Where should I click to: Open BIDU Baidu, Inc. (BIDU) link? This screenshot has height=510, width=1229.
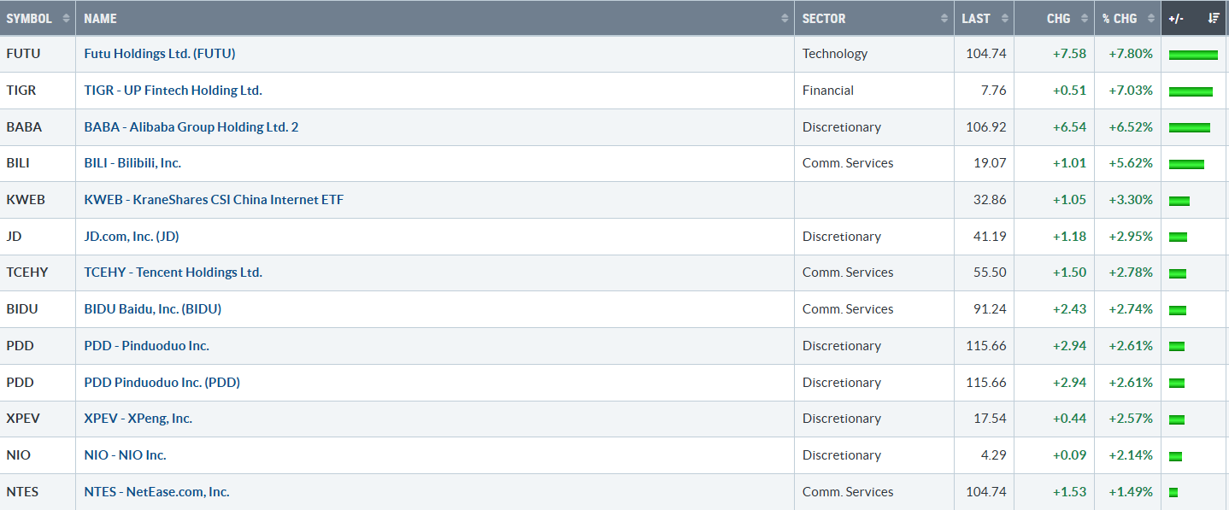coord(152,309)
